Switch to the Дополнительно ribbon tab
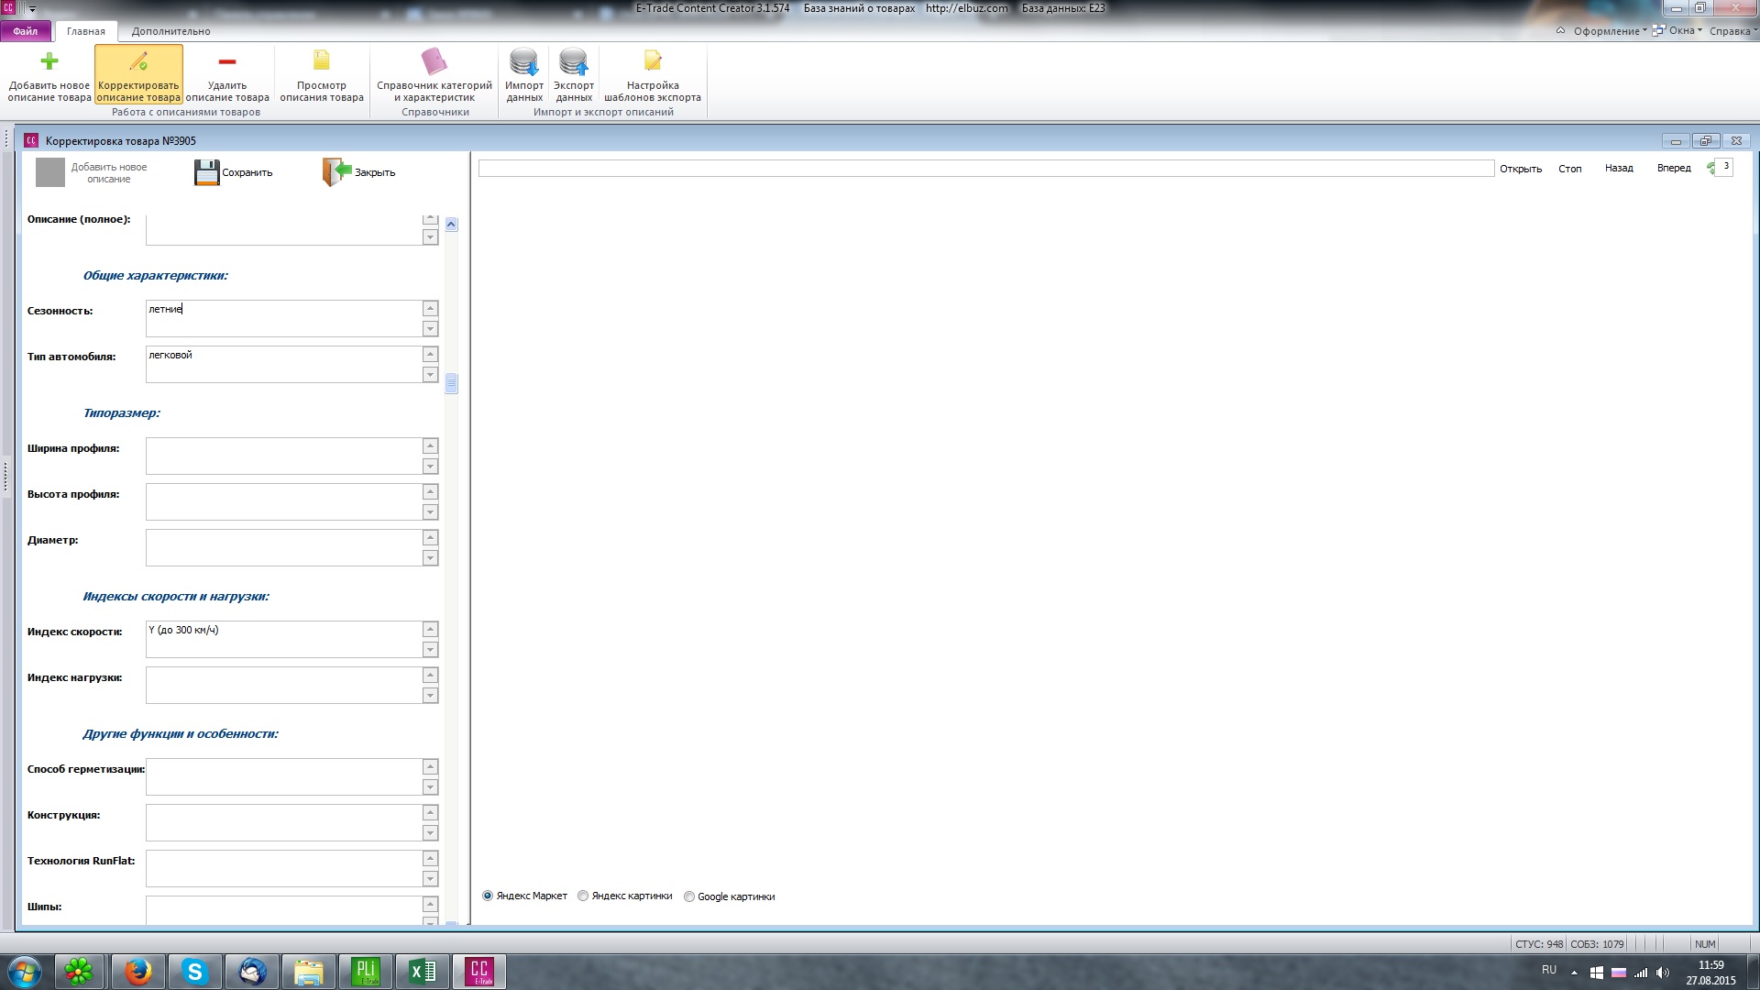This screenshot has width=1760, height=990. 170,31
